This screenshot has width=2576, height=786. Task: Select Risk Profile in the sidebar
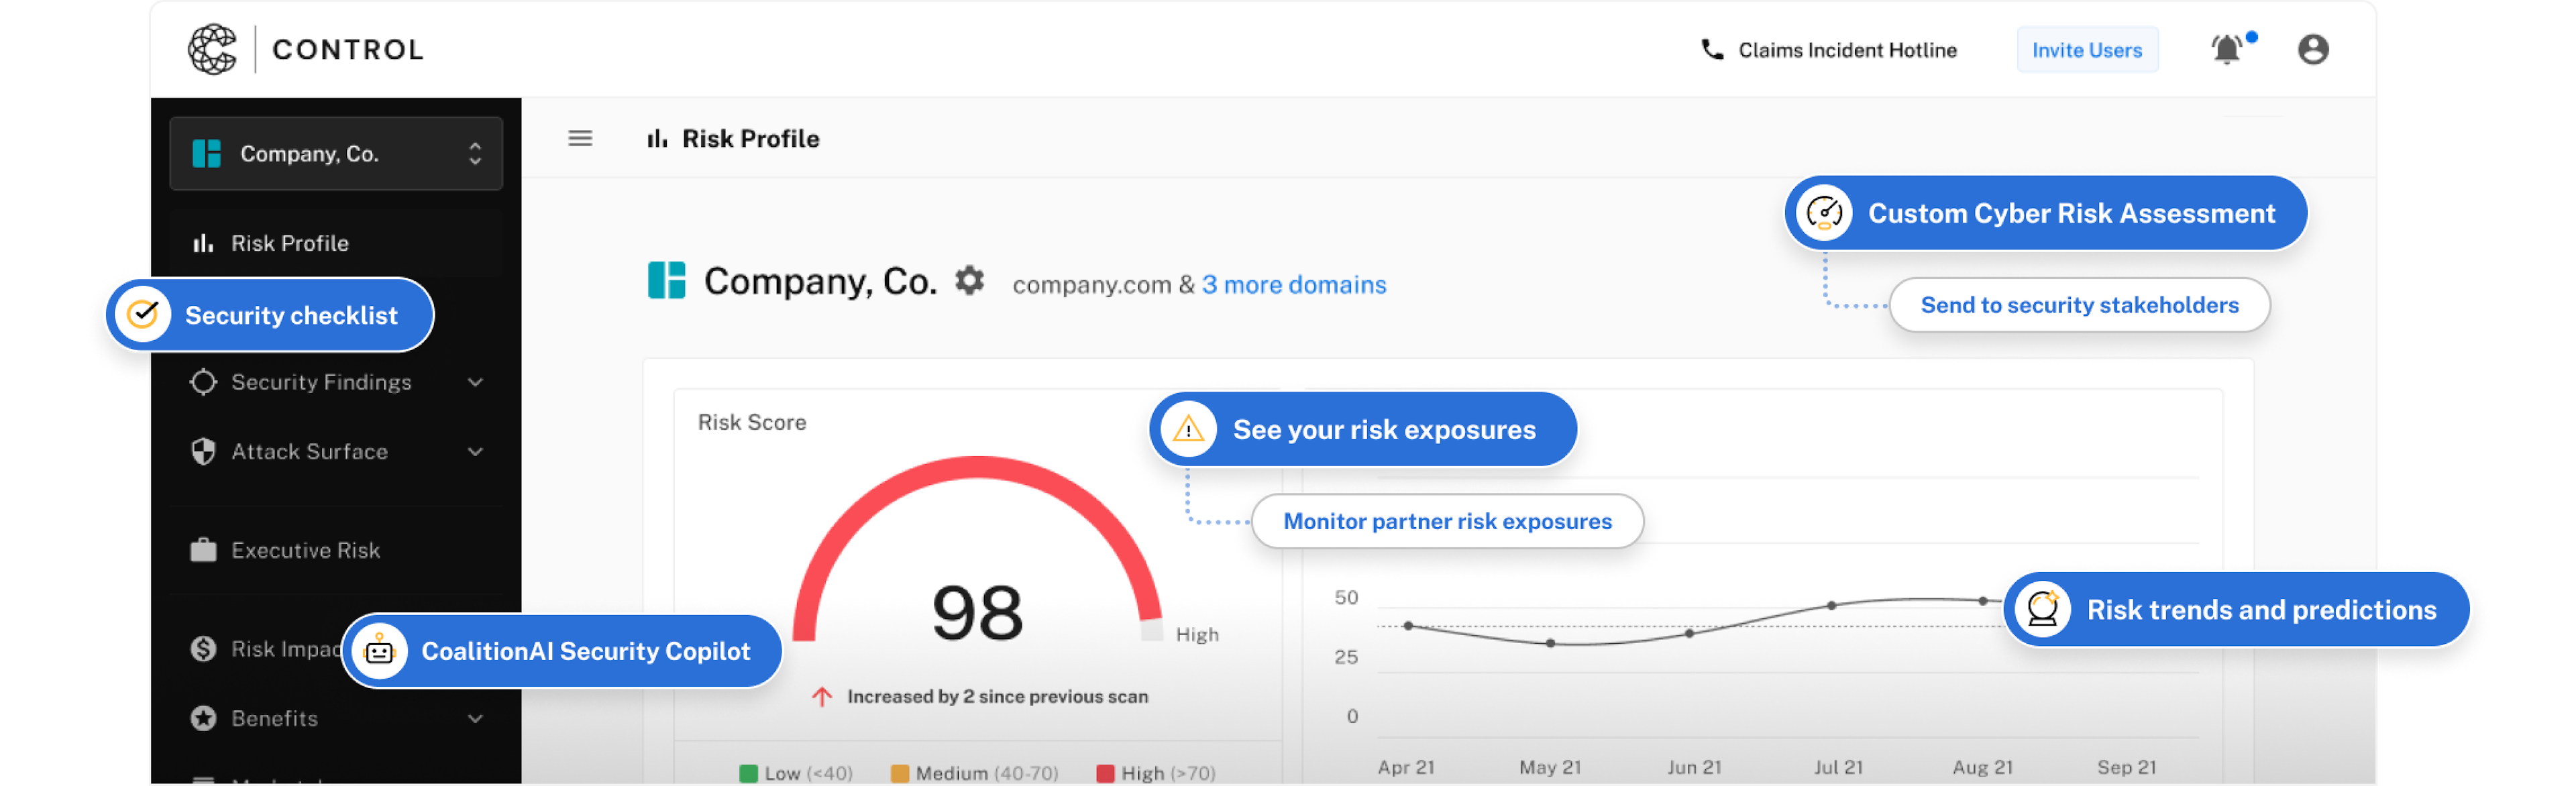[290, 244]
